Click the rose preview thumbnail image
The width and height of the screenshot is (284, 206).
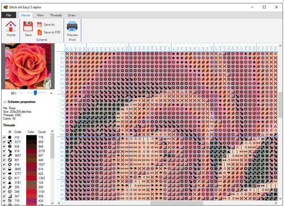28,66
